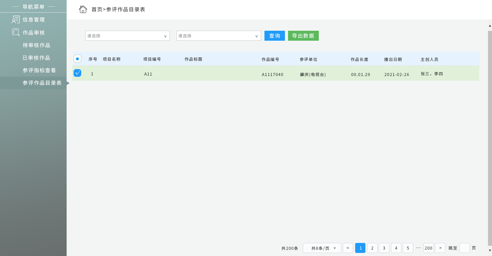This screenshot has height=256, width=492.
Task: Toggle the select-all header checkbox
Action: 77,59
